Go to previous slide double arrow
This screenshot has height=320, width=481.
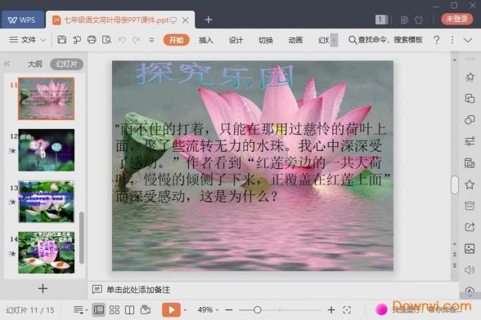coord(455,254)
